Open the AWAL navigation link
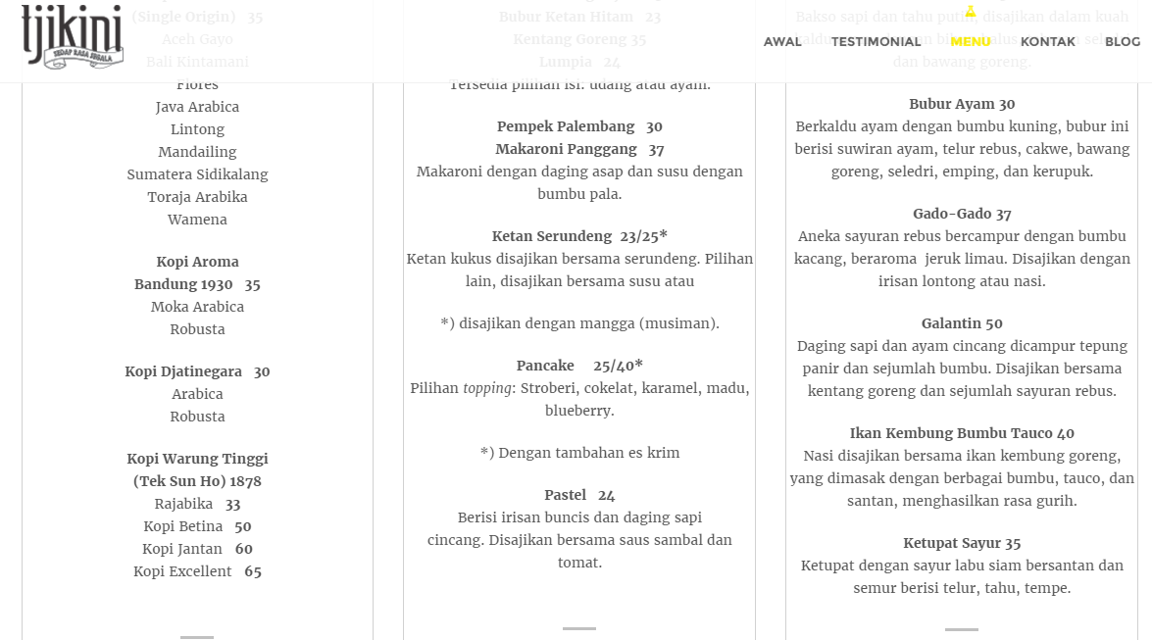 tap(781, 42)
